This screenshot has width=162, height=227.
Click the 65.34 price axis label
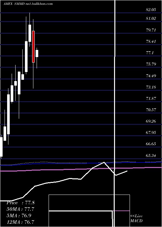[x=151, y=156]
